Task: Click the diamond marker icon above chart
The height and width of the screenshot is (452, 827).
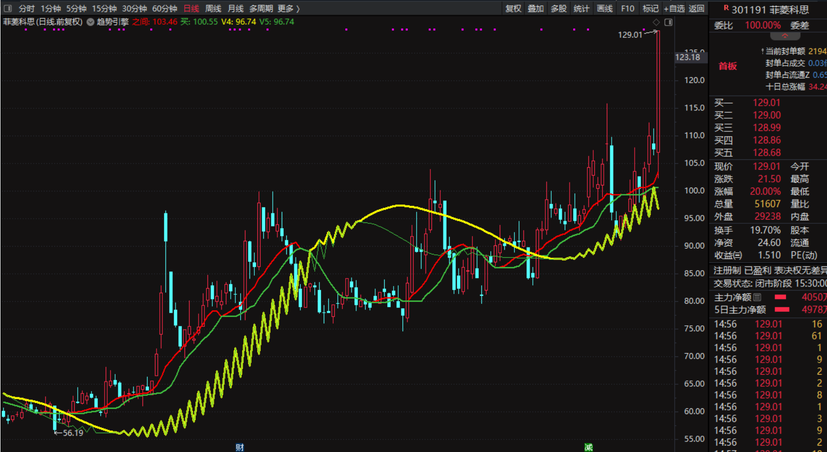Action: [656, 22]
